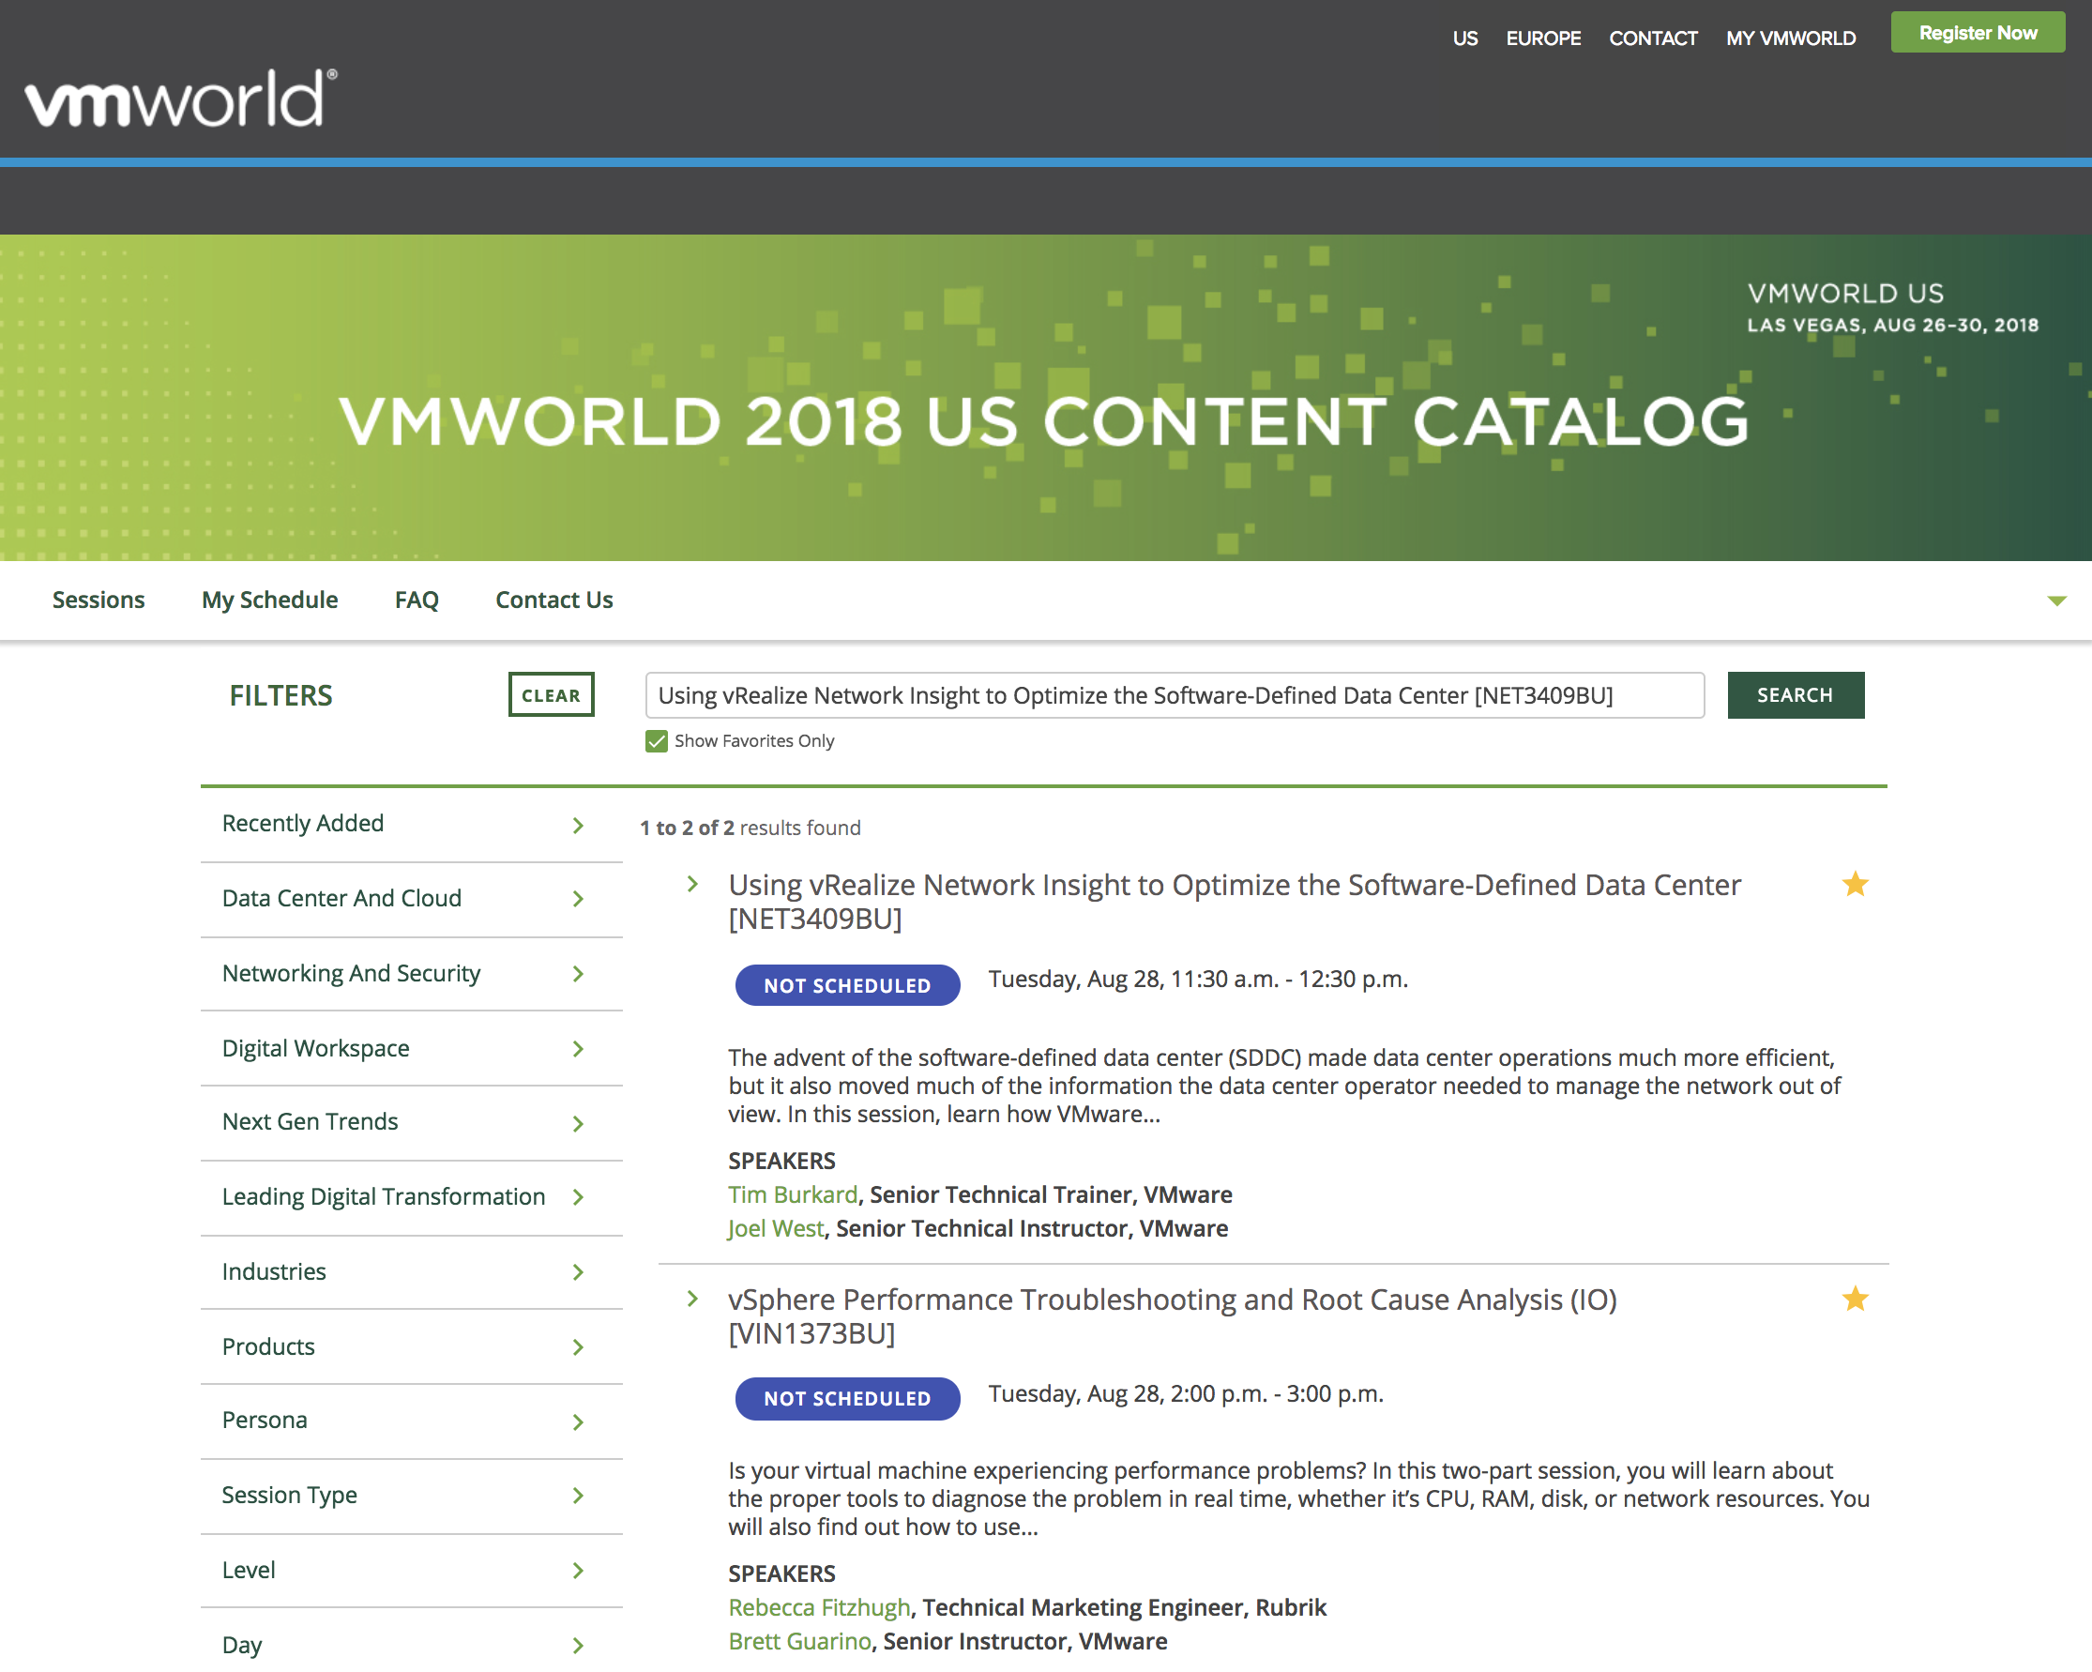This screenshot has height=1672, width=2092.
Task: Click into the session search text field
Action: coord(1173,695)
